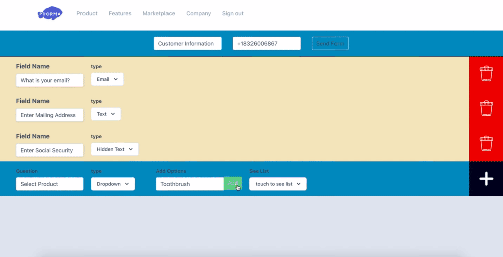Edit the Customer Information form name
Image resolution: width=503 pixels, height=257 pixels.
click(188, 44)
